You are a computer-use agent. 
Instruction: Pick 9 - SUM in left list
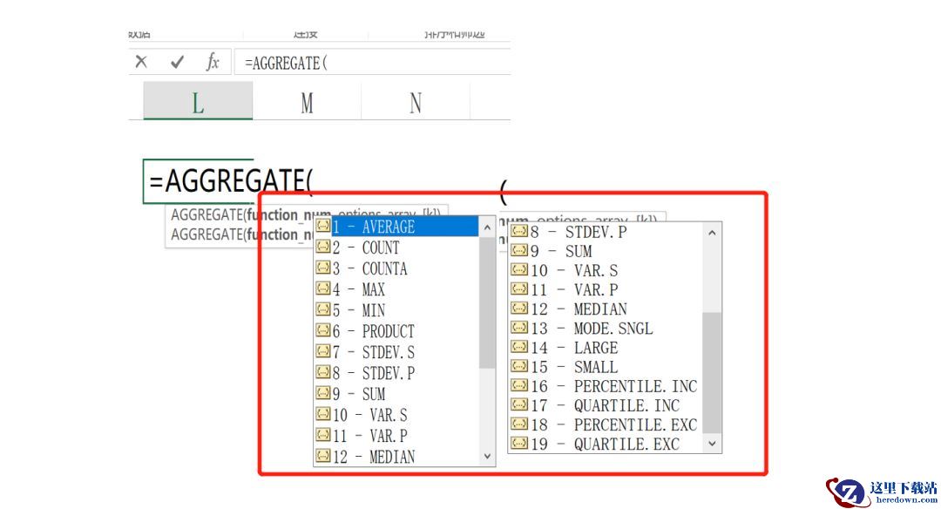pos(396,394)
